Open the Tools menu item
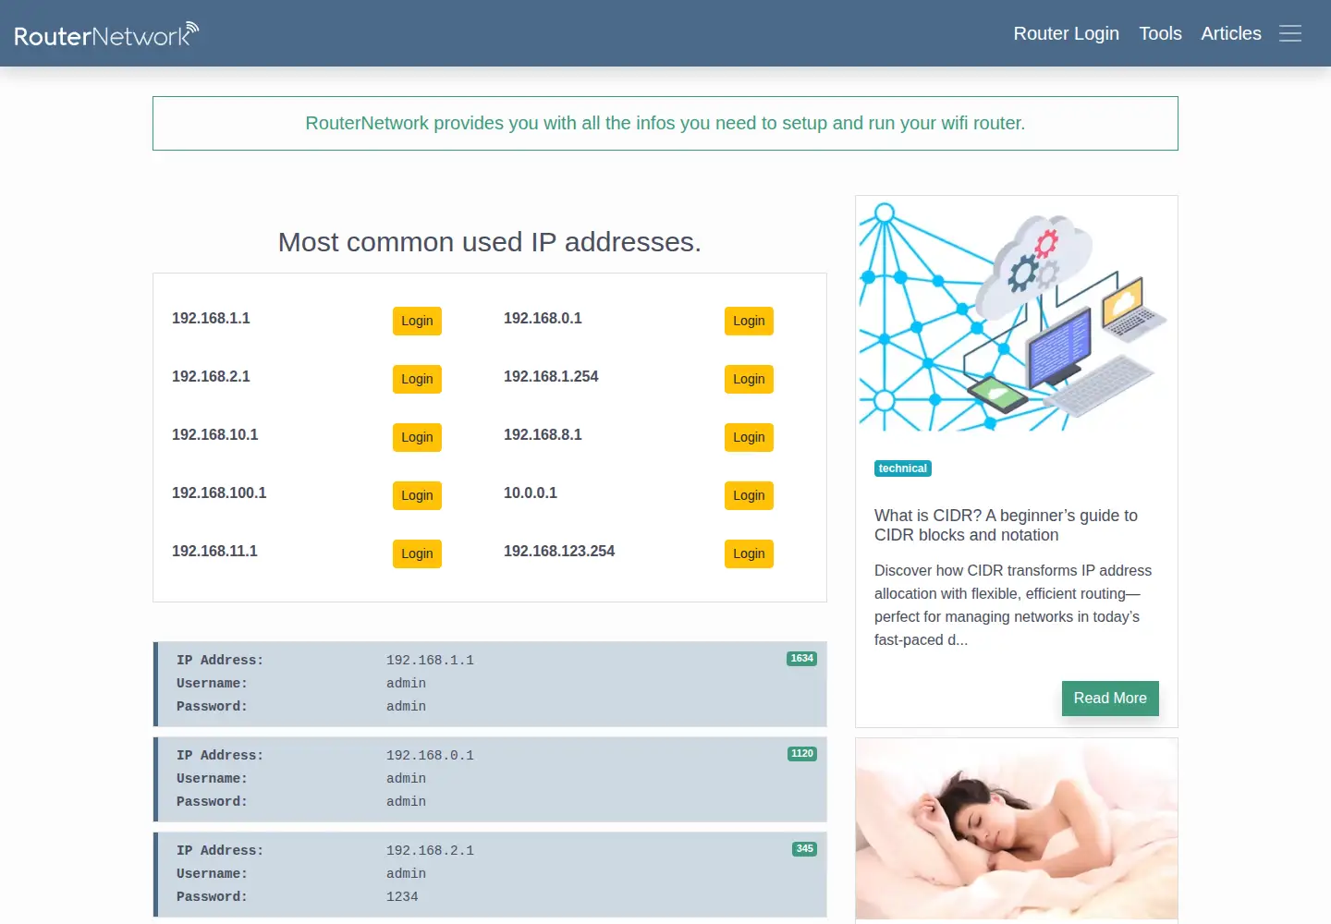This screenshot has height=924, width=1331. coord(1160,33)
